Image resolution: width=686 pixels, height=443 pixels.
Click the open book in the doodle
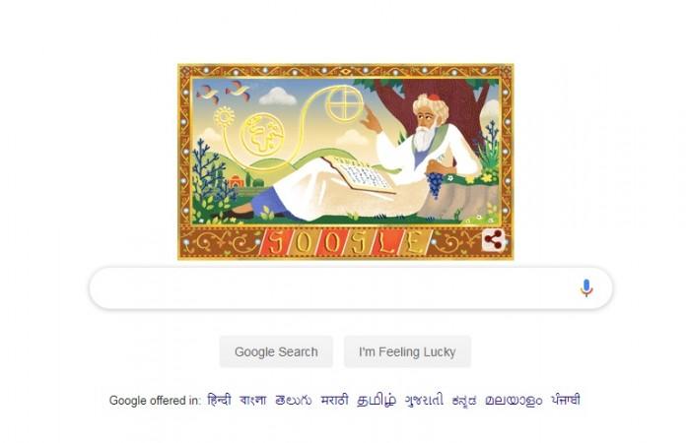[360, 175]
